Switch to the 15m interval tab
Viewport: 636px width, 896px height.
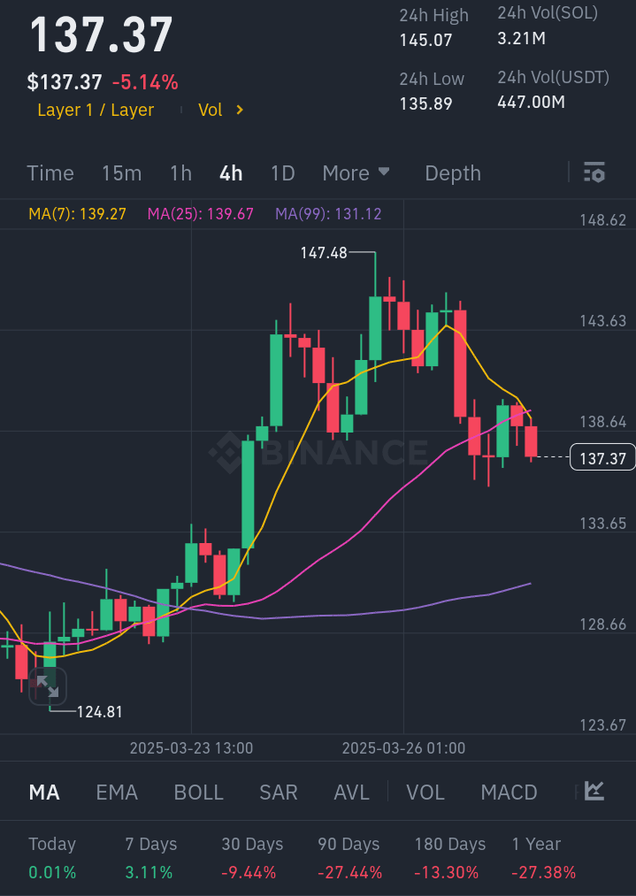point(121,173)
